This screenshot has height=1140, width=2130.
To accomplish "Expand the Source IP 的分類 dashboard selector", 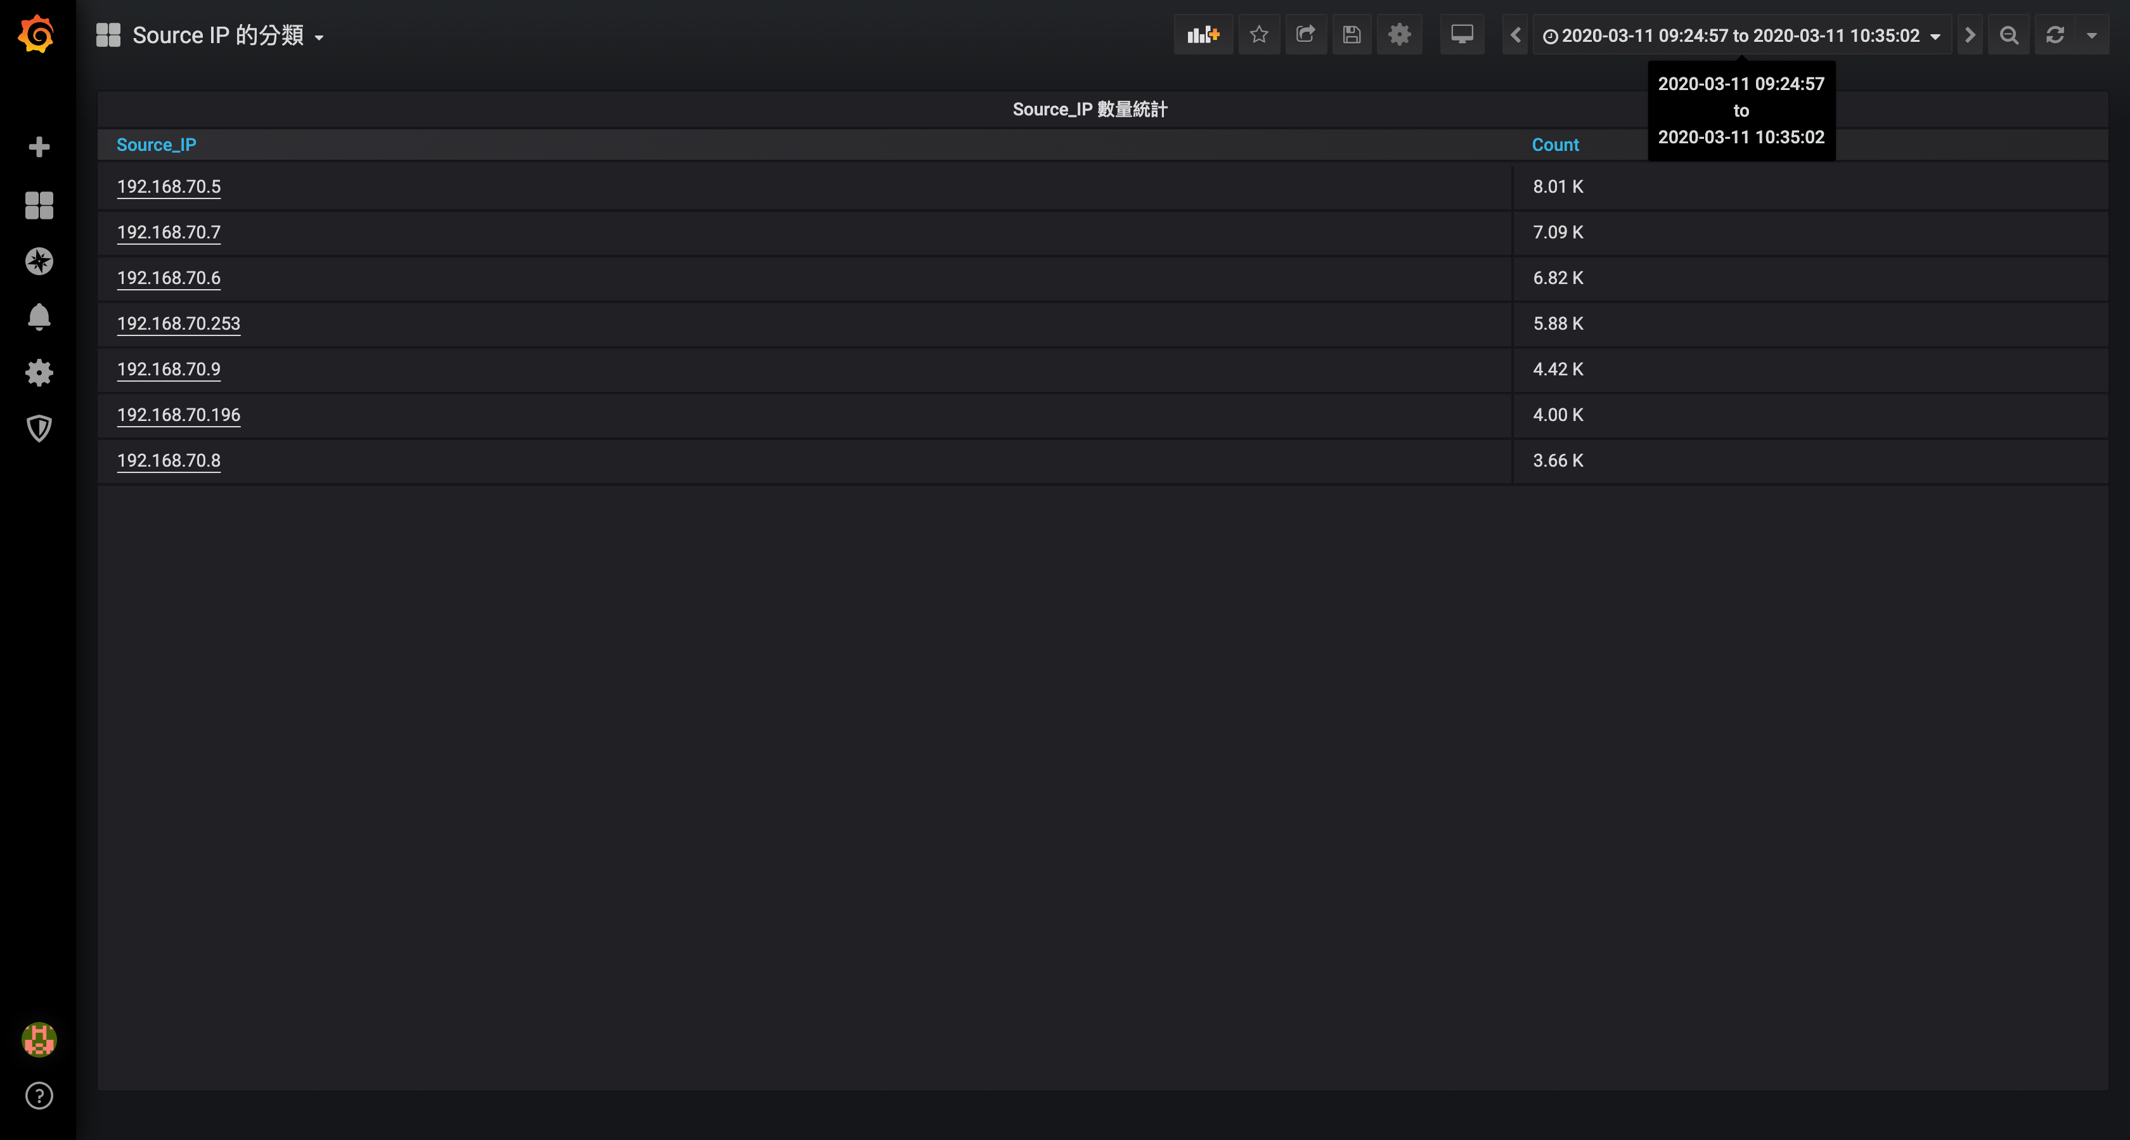I will click(228, 35).
